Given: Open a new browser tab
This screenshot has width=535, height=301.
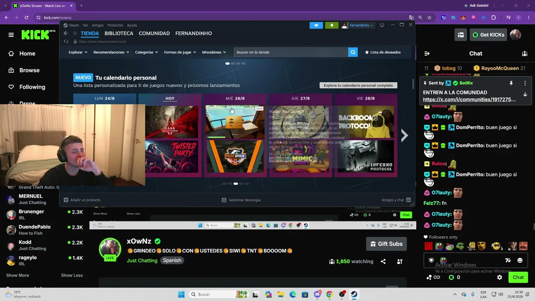Looking at the screenshot, I should tap(81, 6).
